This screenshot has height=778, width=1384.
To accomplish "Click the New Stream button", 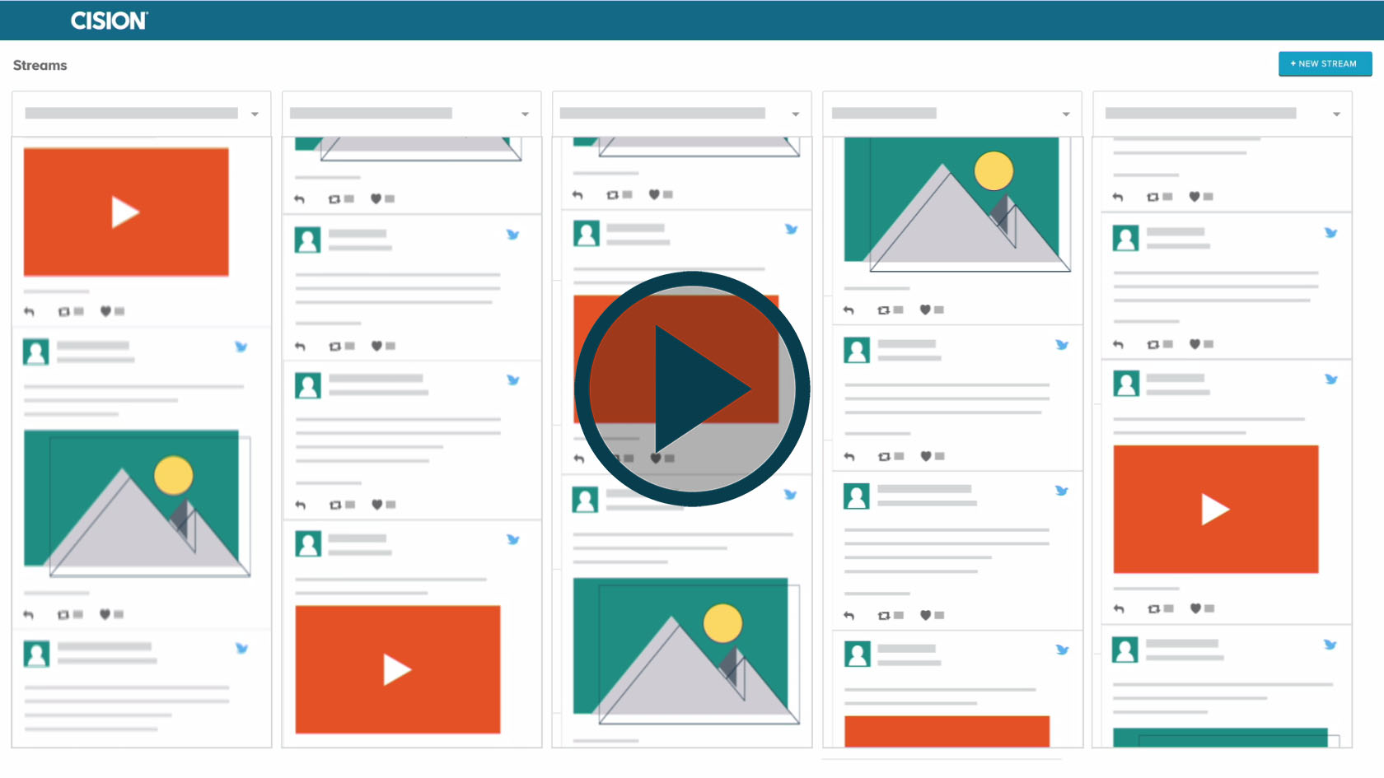I will pos(1325,63).
